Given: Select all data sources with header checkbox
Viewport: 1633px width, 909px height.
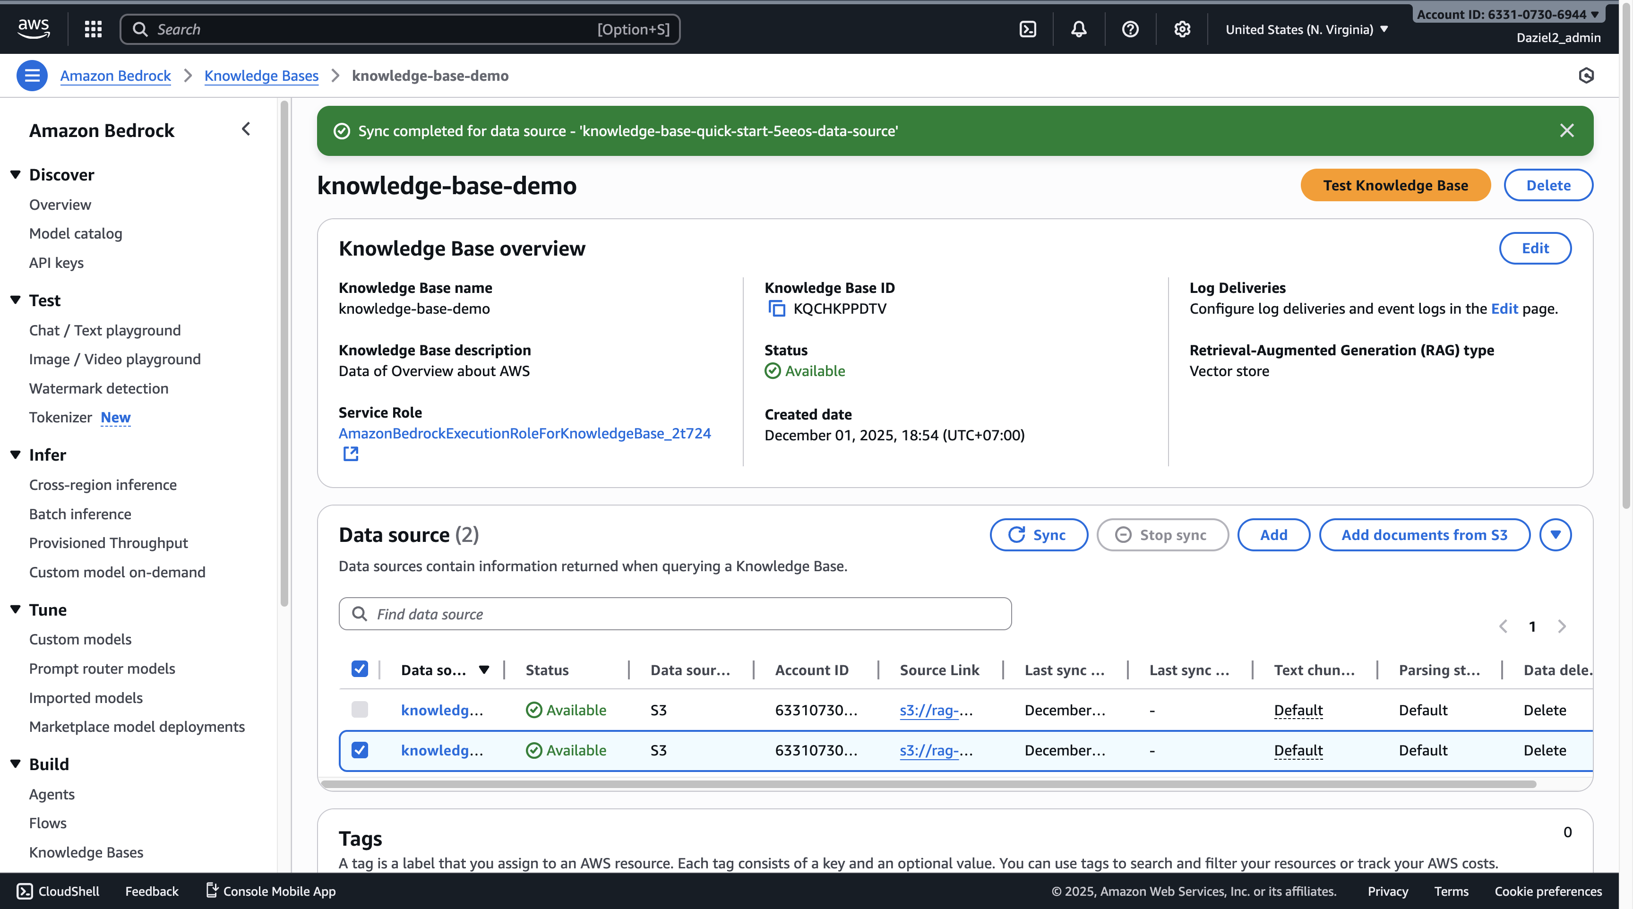Looking at the screenshot, I should click(360, 669).
